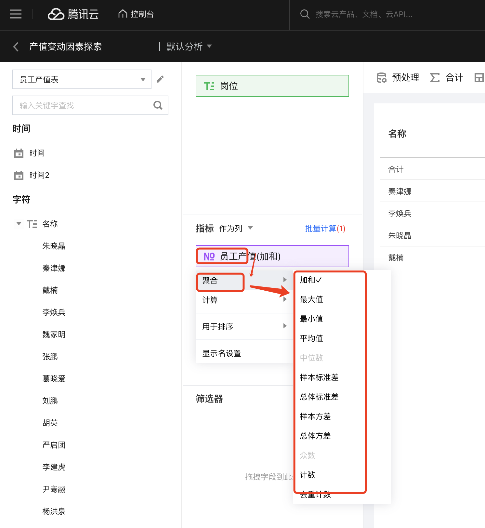This screenshot has height=528, width=485.
Task: Click the pencil edit icon beside dataset
Action: 160,79
